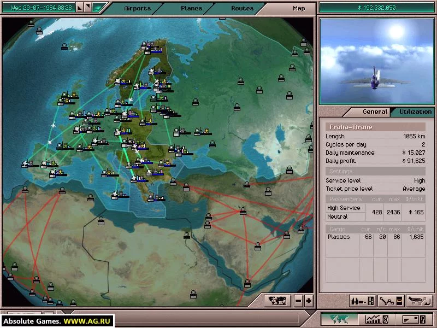Click the decrease game speed arrow

pos(80,7)
